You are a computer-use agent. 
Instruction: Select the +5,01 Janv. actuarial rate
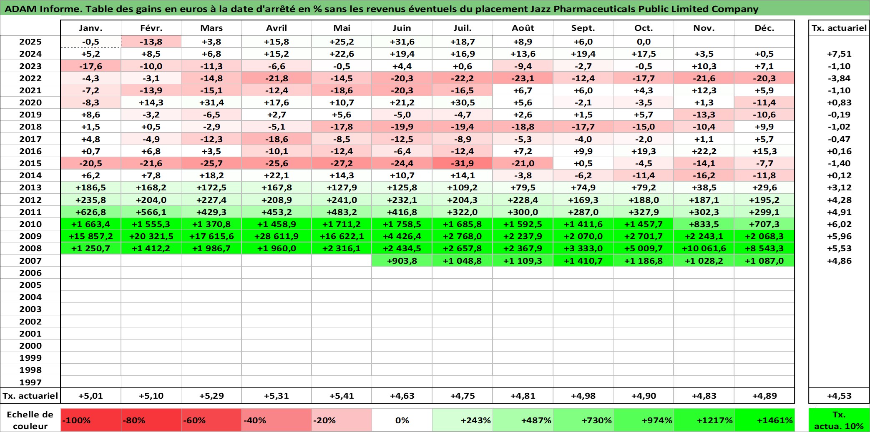91,396
